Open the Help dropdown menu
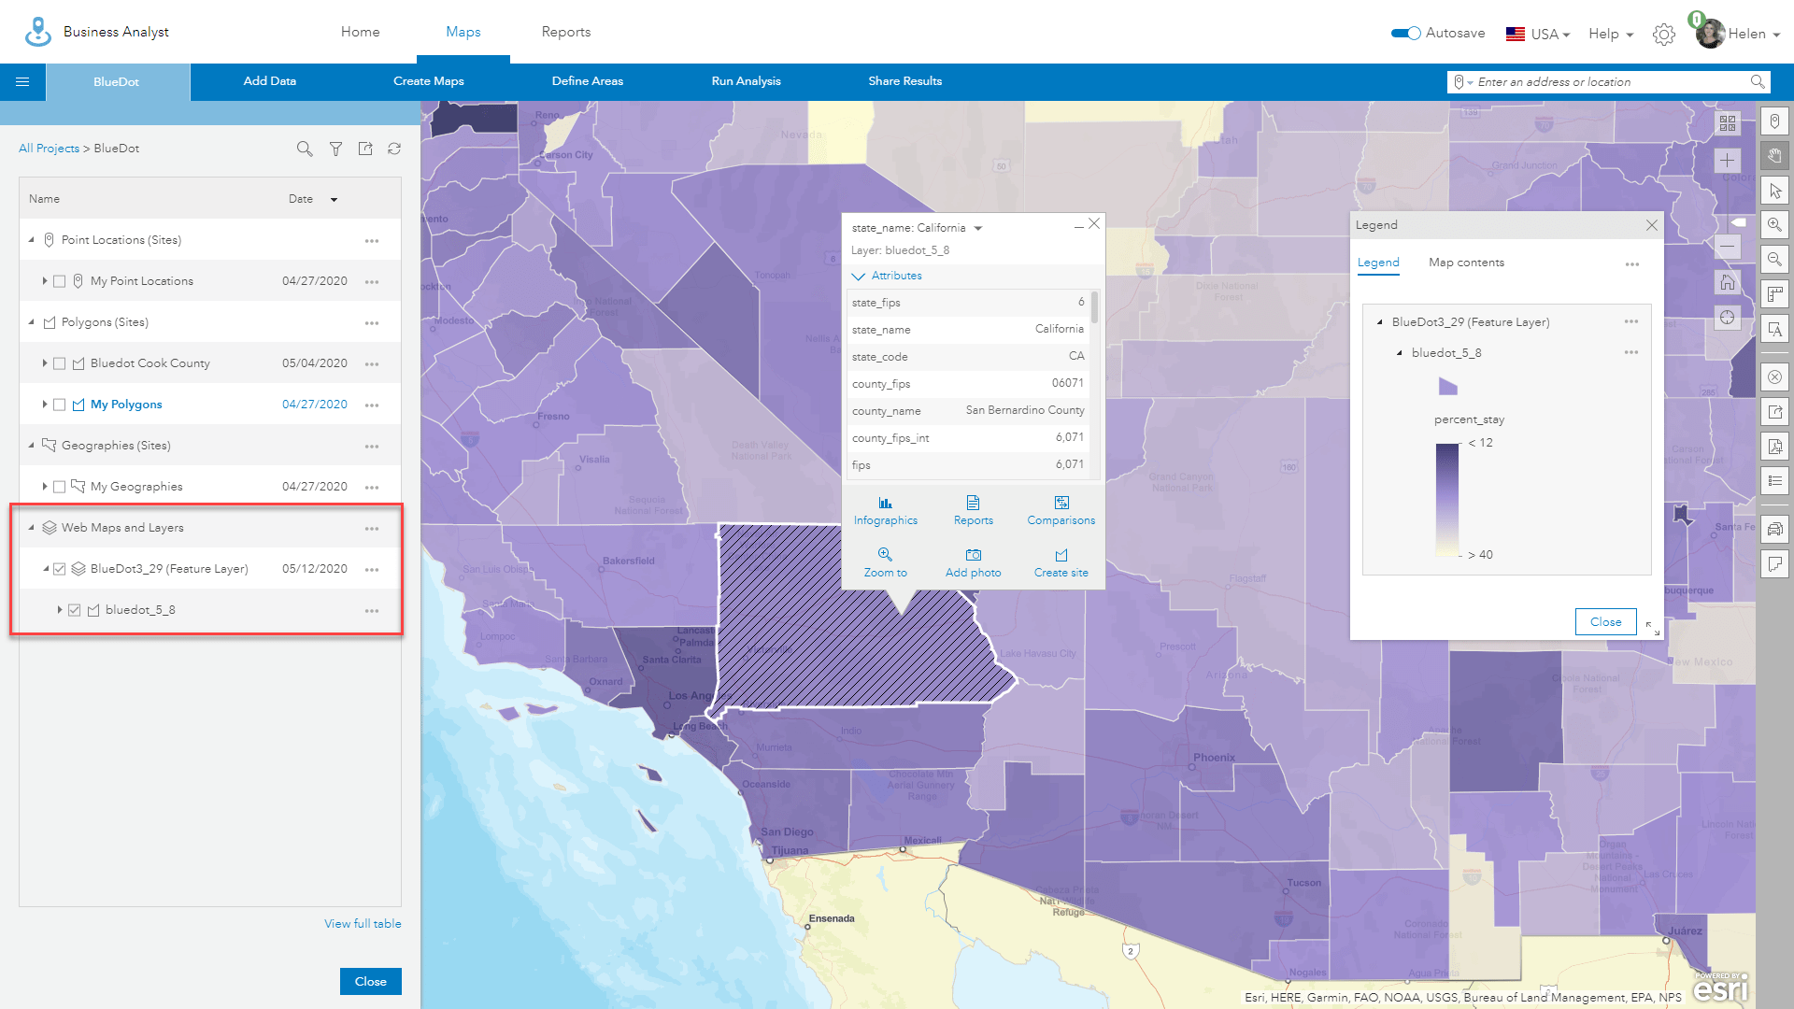Image resolution: width=1794 pixels, height=1009 pixels. tap(1611, 35)
